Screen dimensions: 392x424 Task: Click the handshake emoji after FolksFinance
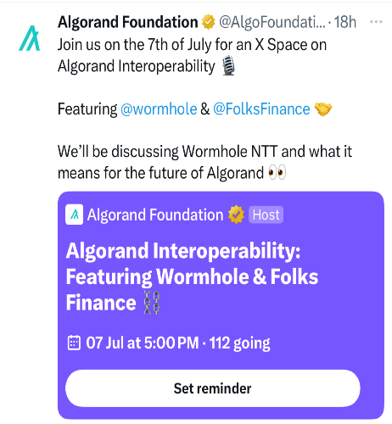click(x=323, y=109)
